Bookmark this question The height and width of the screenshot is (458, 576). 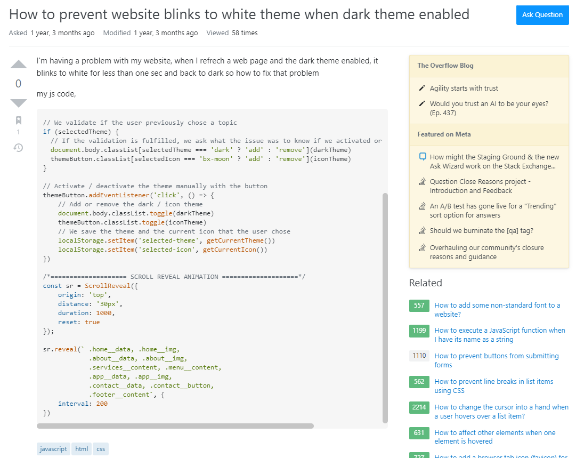[19, 120]
